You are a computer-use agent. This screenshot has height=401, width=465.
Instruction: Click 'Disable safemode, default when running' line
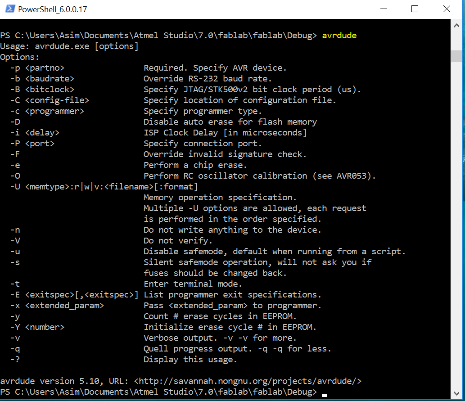tap(274, 252)
